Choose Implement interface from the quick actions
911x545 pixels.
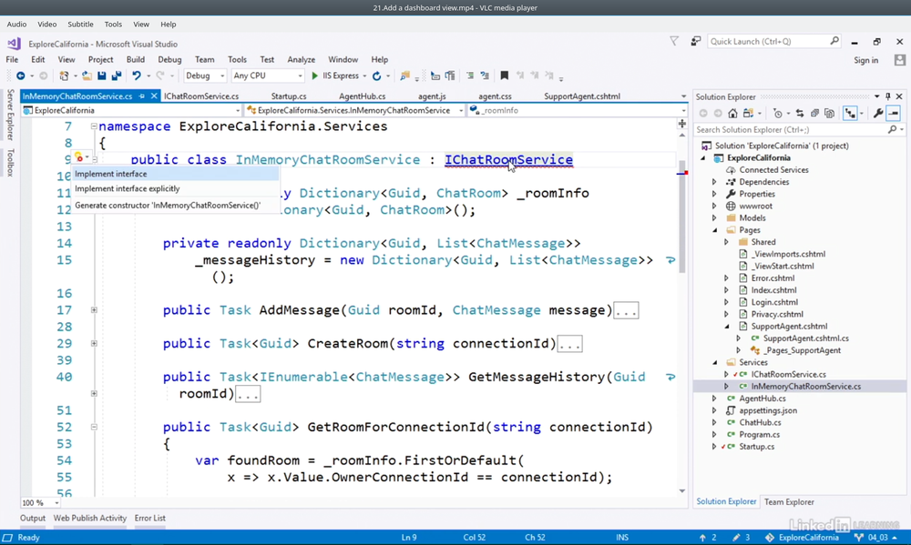(175, 174)
